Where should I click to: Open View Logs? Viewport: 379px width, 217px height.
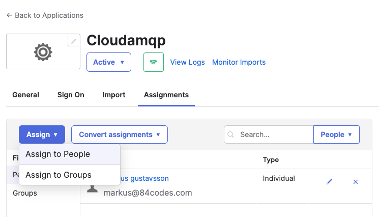(187, 62)
